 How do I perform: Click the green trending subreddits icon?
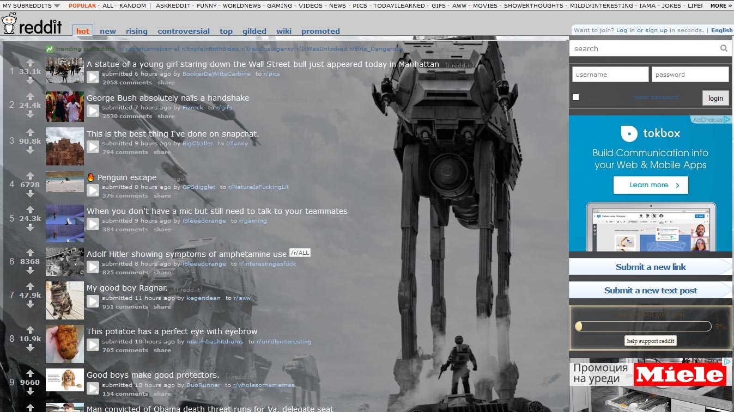[51, 49]
